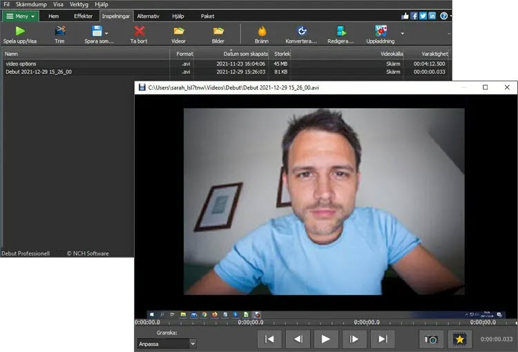Switch to the Effekter tab

(x=84, y=16)
